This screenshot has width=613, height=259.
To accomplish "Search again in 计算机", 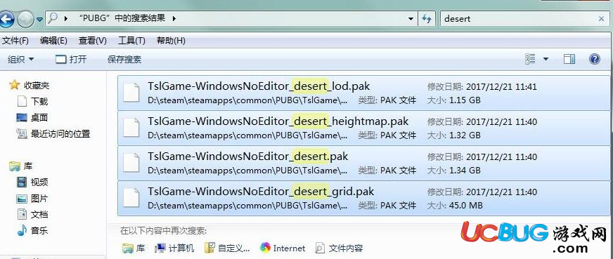I will (x=174, y=248).
